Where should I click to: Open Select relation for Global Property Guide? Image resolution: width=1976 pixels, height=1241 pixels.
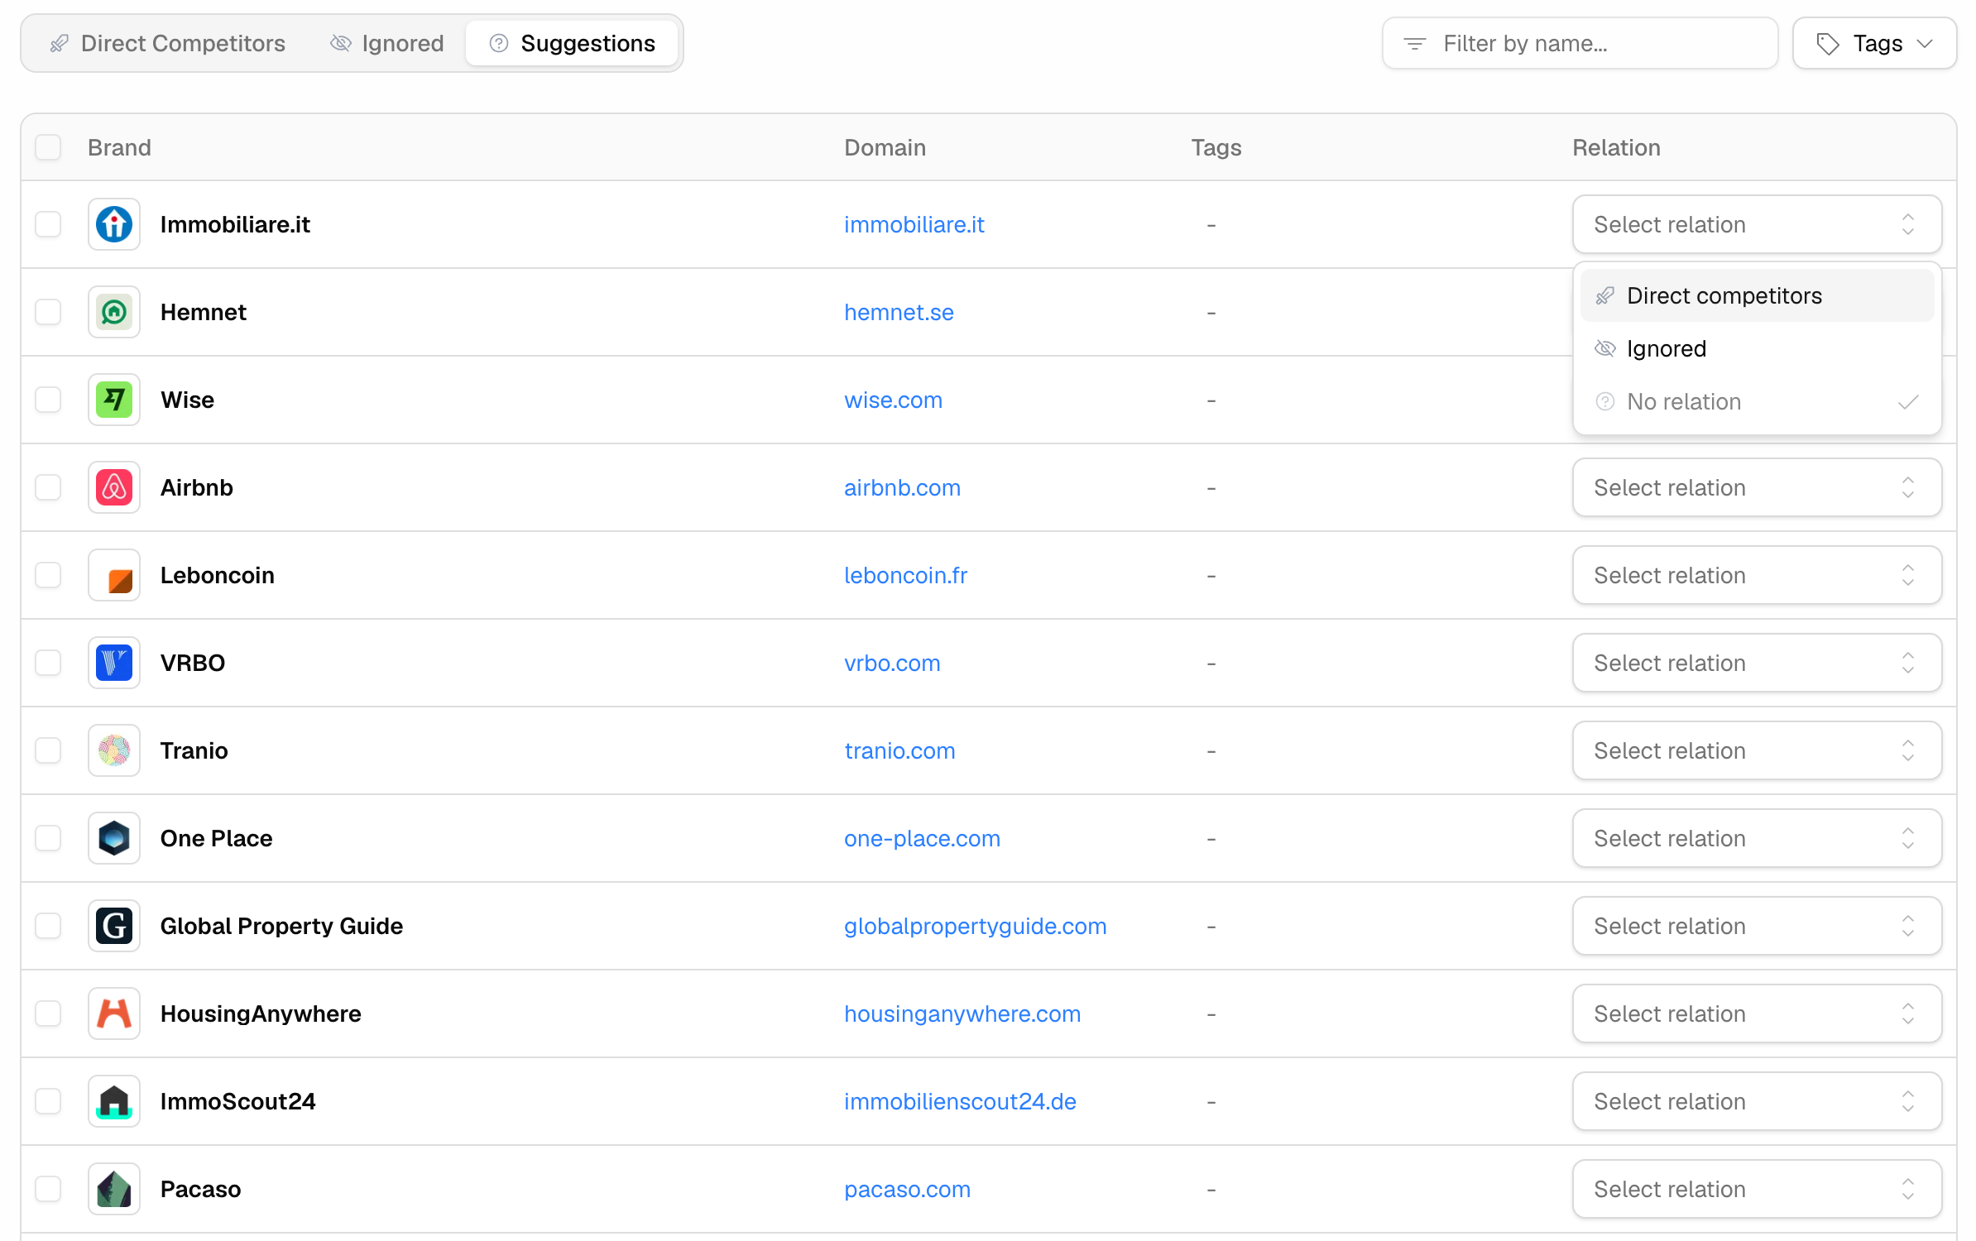(x=1757, y=926)
